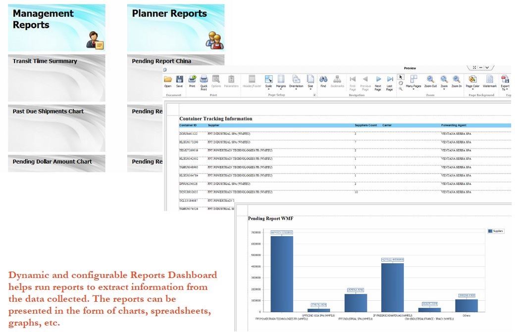
Task: Open a document with the Open icon
Action: pos(168,81)
